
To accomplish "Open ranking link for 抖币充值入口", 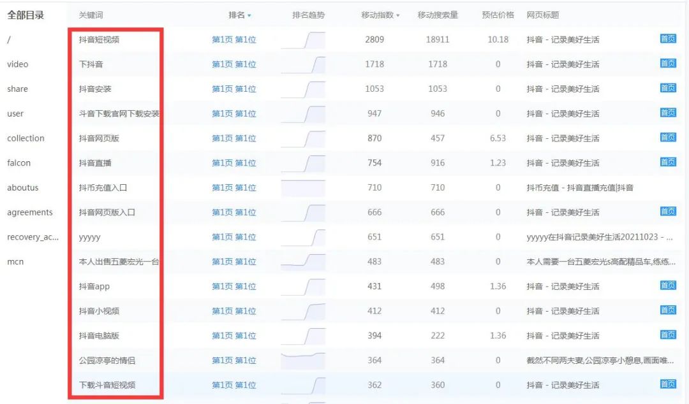I will pos(233,187).
